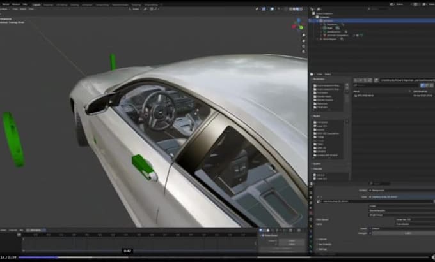Collapse the Recent section in file browser
Viewport: 435px width, 262px height.
(x=317, y=116)
